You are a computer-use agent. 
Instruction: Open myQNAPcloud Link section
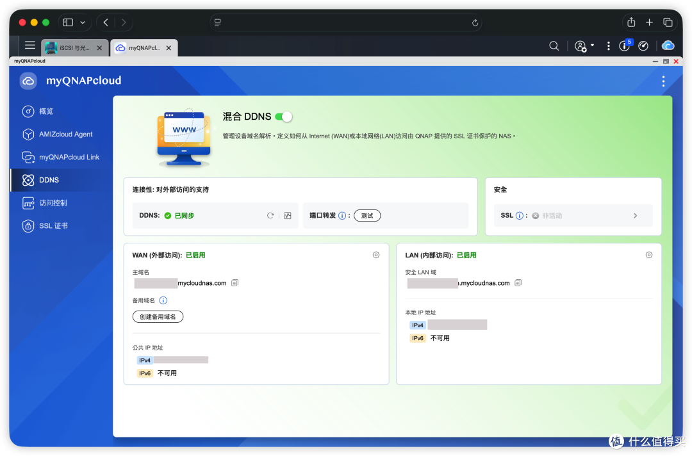pyautogui.click(x=61, y=158)
